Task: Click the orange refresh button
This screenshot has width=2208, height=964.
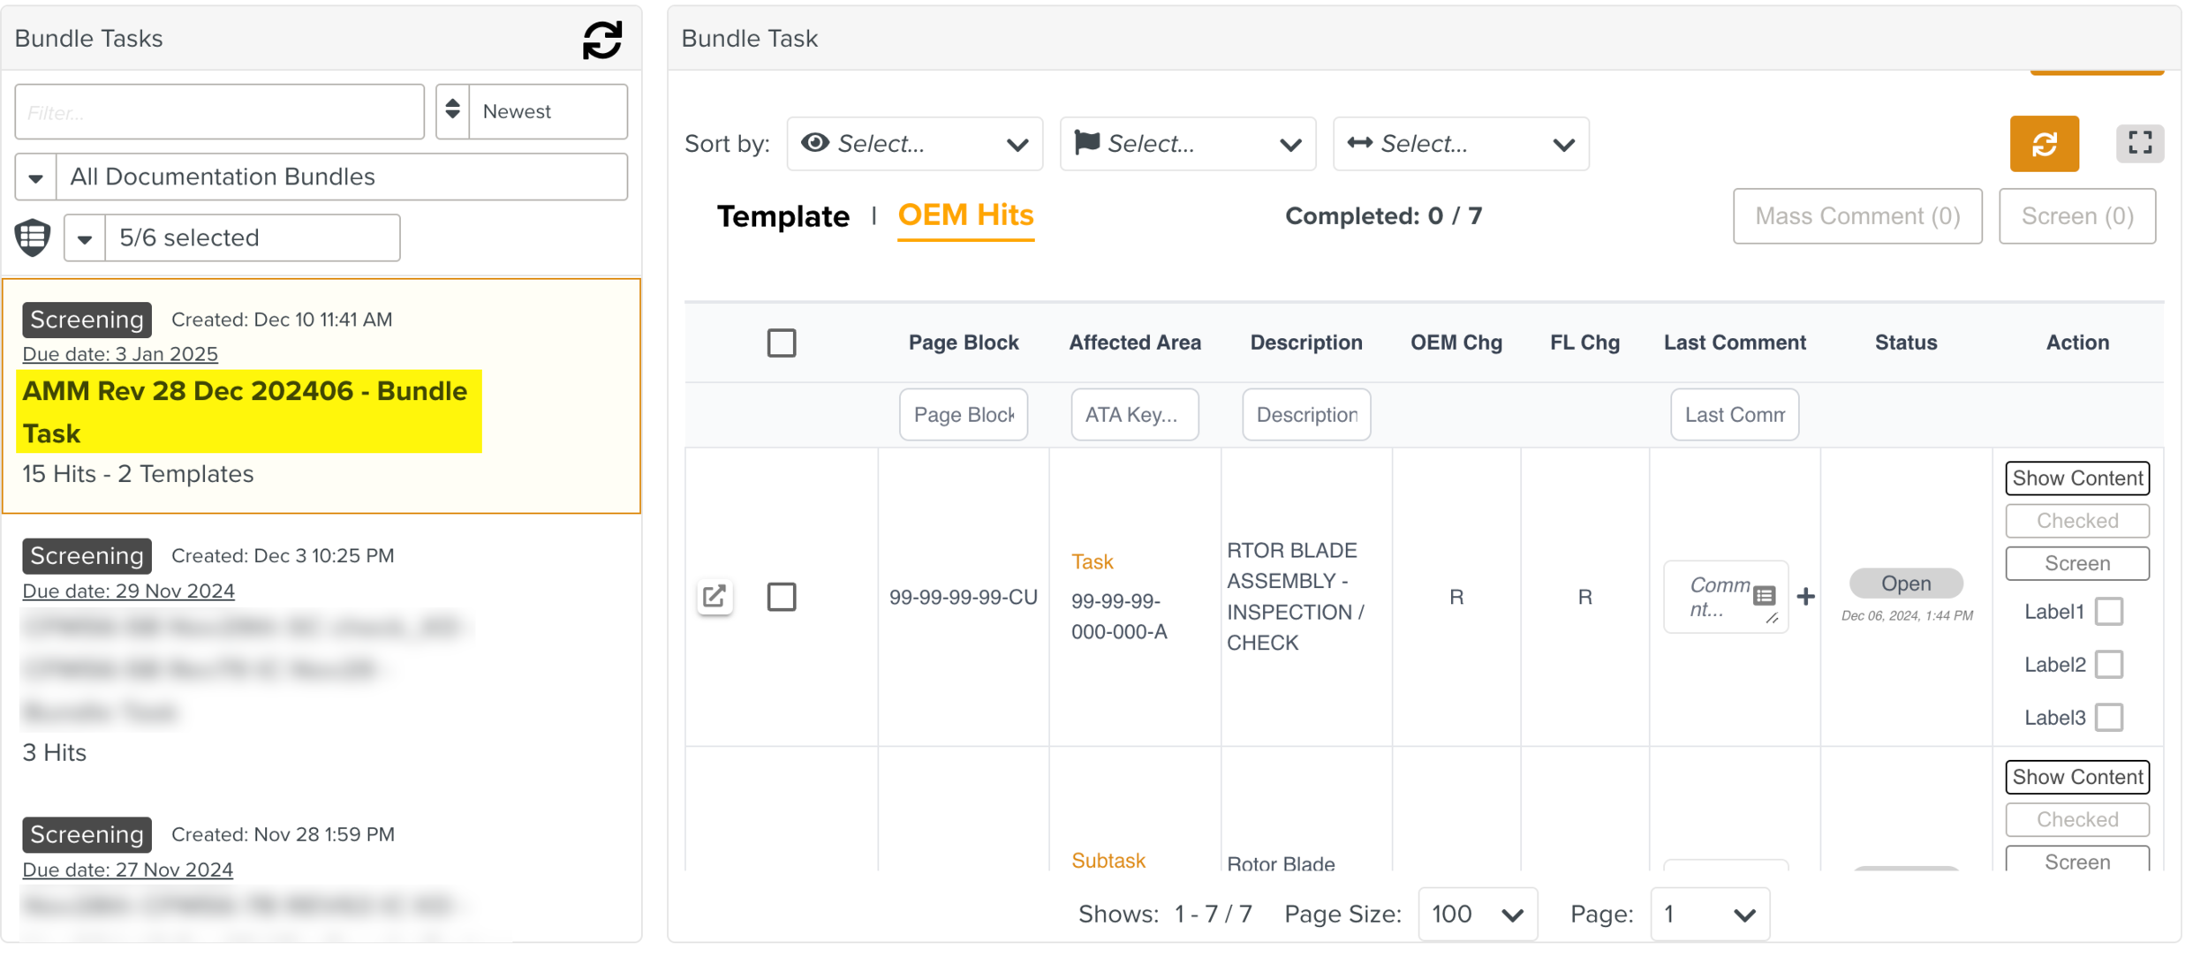Action: click(x=2044, y=144)
